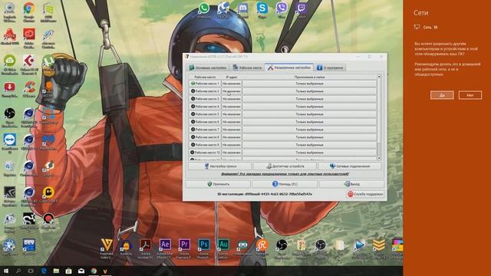The image size is (491, 276).
Task: Click Только выбранные for Рабочее место 4
Action: [x=309, y=107]
